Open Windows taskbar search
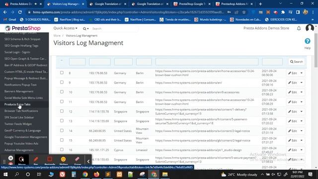Viewport: 318px width, 179px height. 17,175
